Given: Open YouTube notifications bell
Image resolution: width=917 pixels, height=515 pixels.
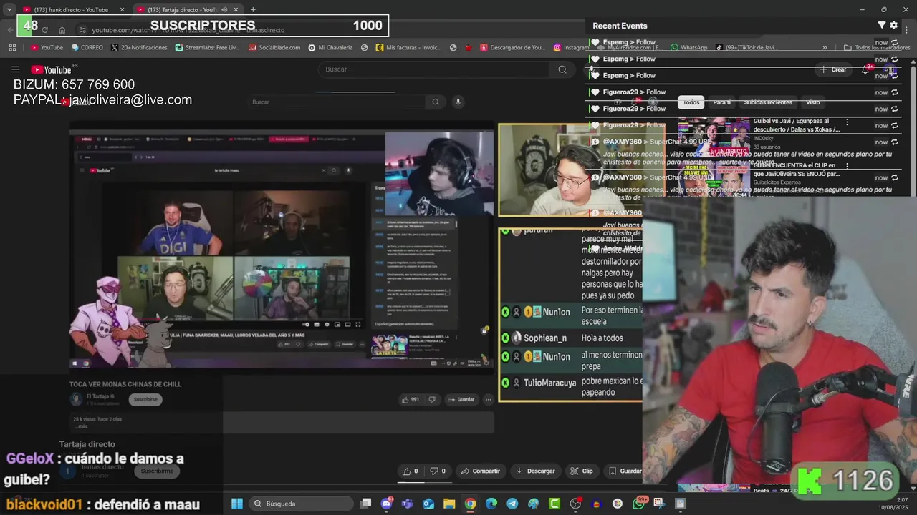Looking at the screenshot, I should click(x=865, y=69).
